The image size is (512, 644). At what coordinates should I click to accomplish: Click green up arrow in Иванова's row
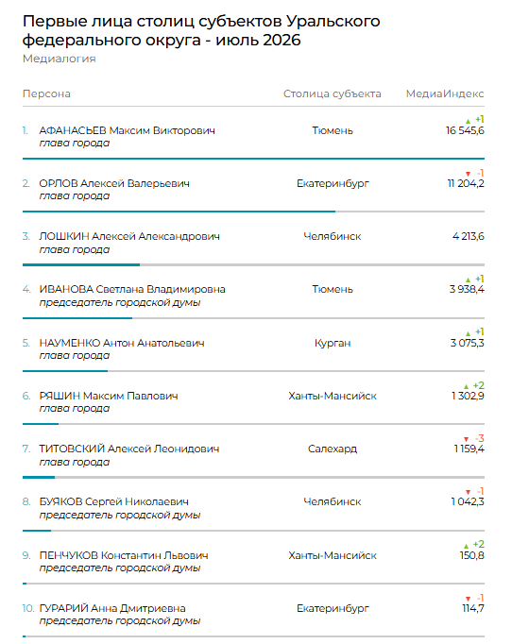[x=468, y=280]
